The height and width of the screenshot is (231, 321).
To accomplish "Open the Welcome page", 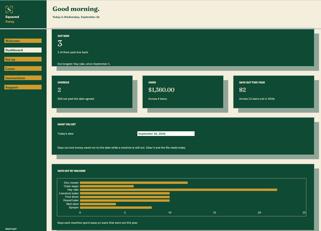I will tap(23, 41).
